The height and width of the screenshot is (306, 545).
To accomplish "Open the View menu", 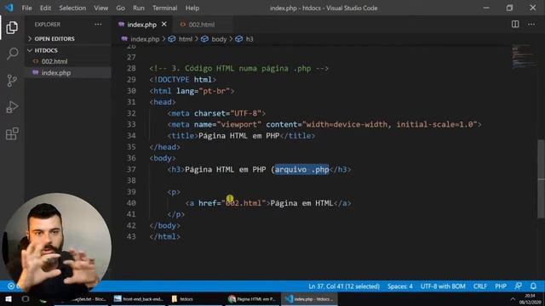I will click(100, 8).
